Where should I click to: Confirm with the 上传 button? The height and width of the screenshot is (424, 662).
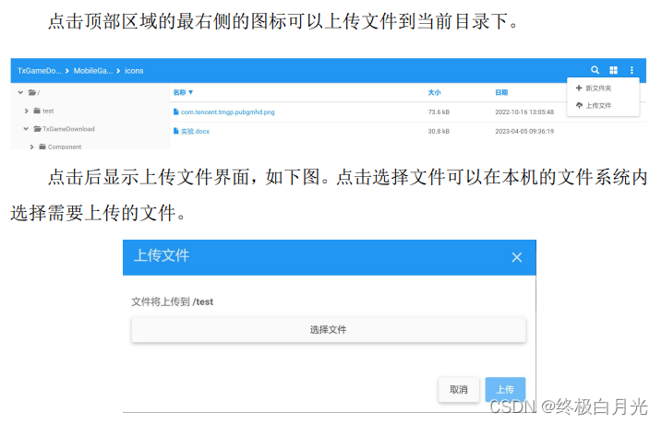tap(505, 390)
